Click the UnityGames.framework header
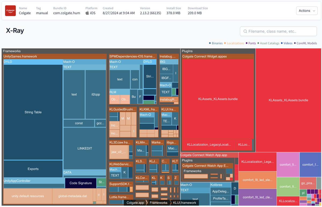The height and width of the screenshot is (207, 322). tap(55, 56)
